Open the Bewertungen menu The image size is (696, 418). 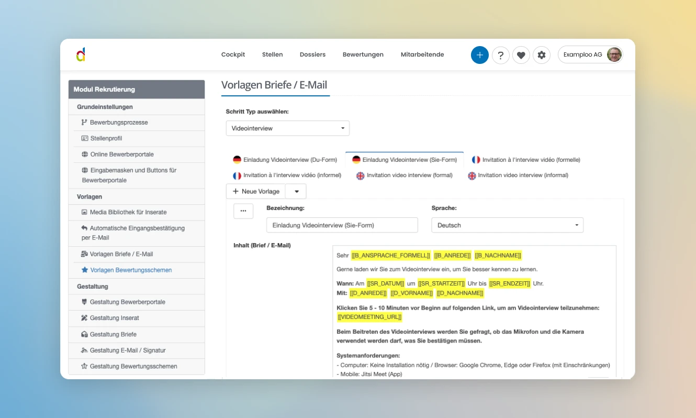pyautogui.click(x=363, y=54)
